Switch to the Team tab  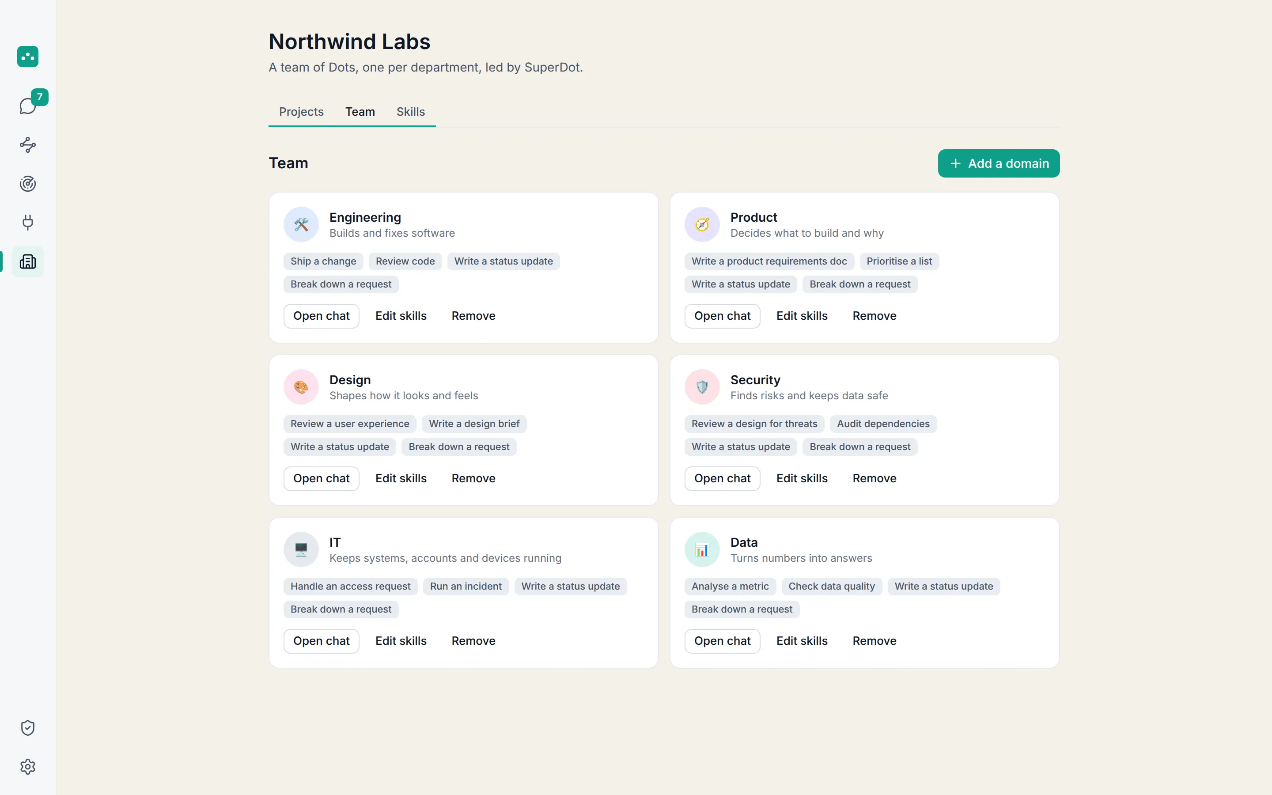(360, 111)
